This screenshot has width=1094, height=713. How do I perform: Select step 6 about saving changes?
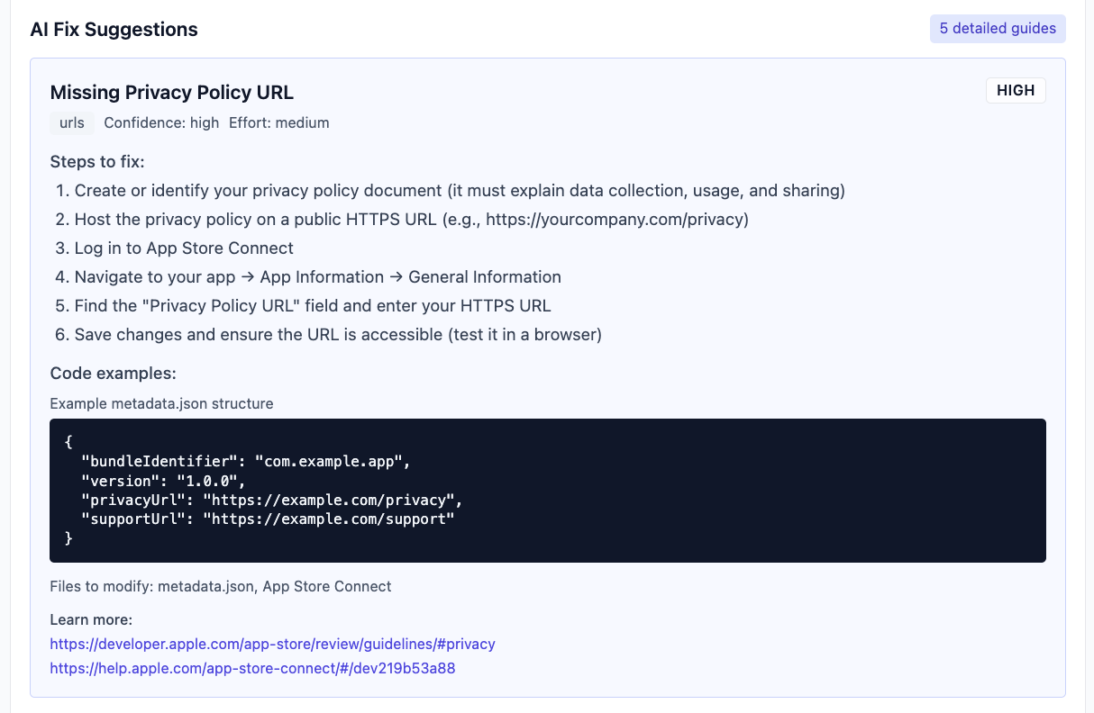coord(338,335)
